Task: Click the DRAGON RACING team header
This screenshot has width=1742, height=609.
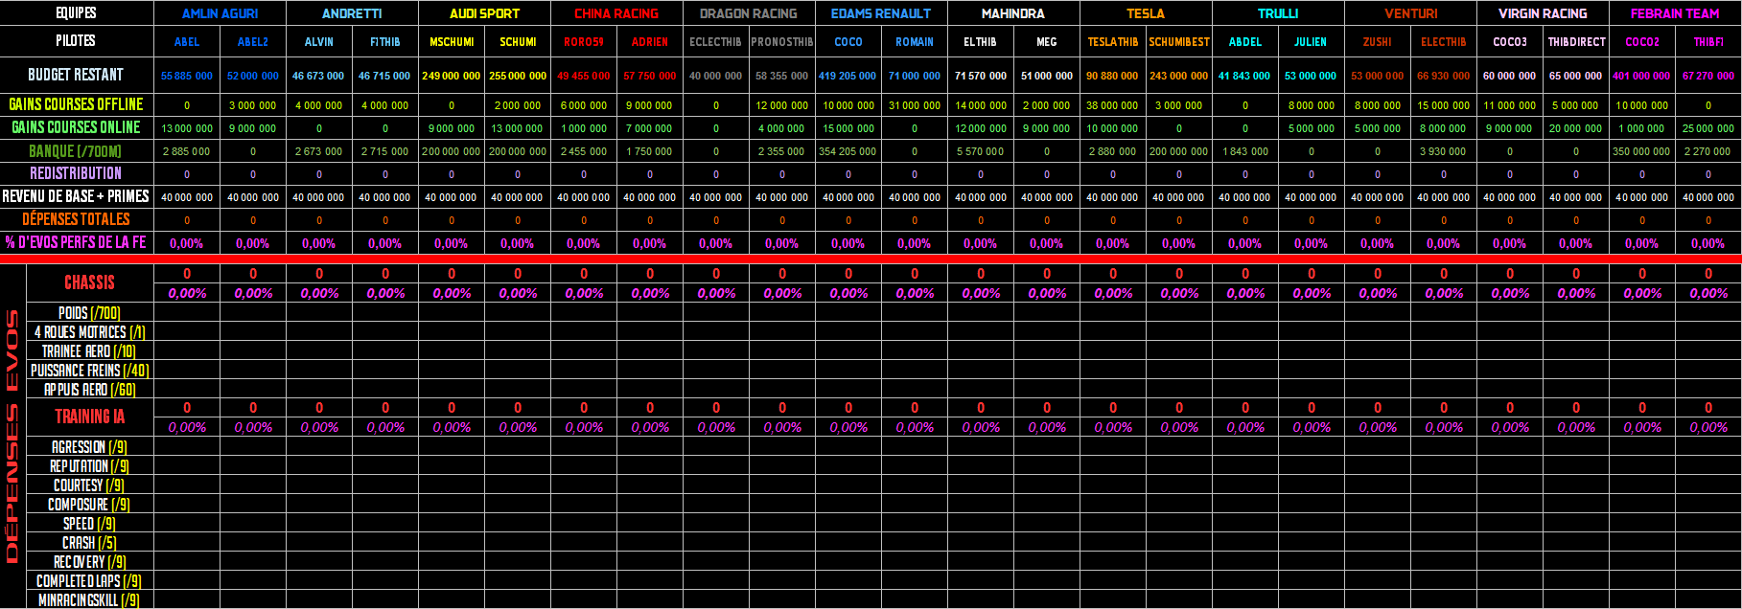Action: click(x=749, y=13)
